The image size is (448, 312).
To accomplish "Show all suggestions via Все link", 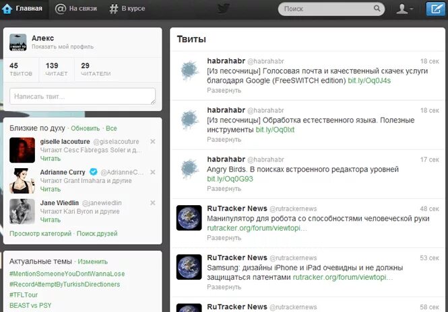I will (111, 128).
